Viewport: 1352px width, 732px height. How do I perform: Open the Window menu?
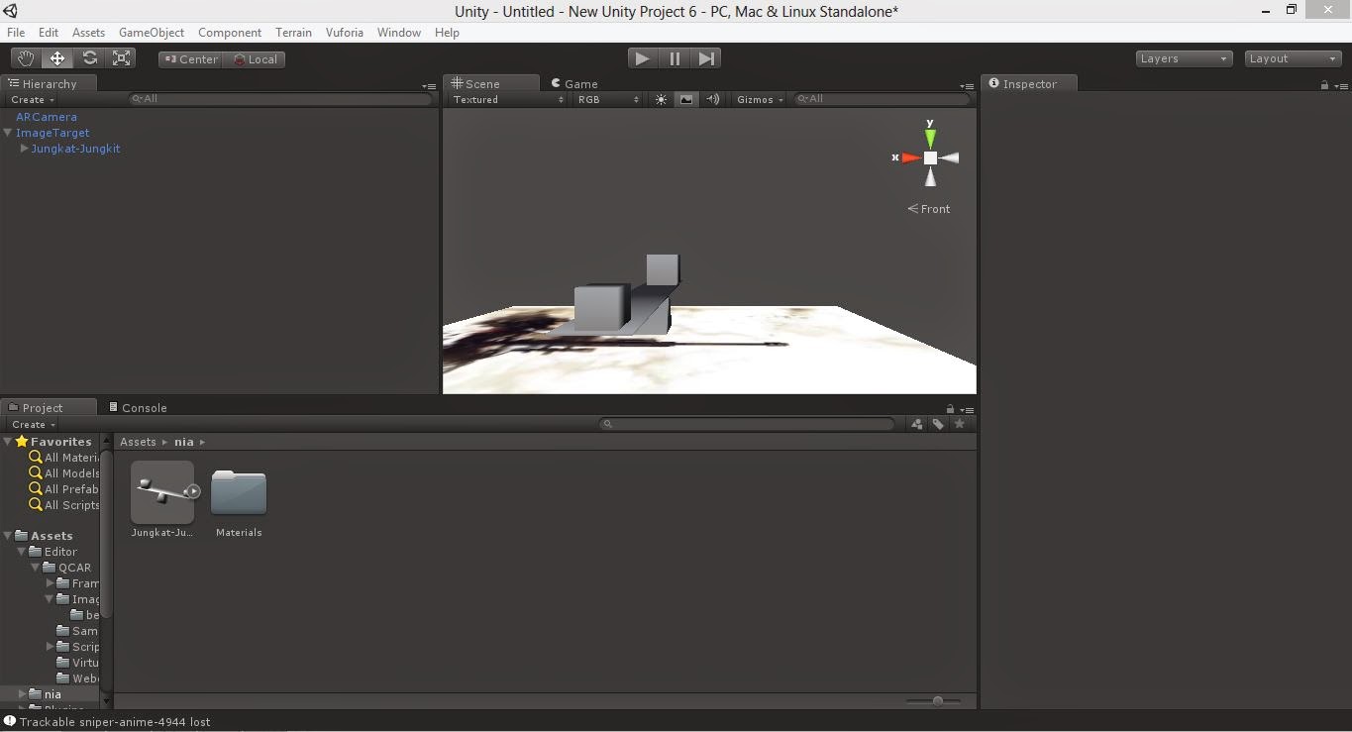[x=399, y=32]
